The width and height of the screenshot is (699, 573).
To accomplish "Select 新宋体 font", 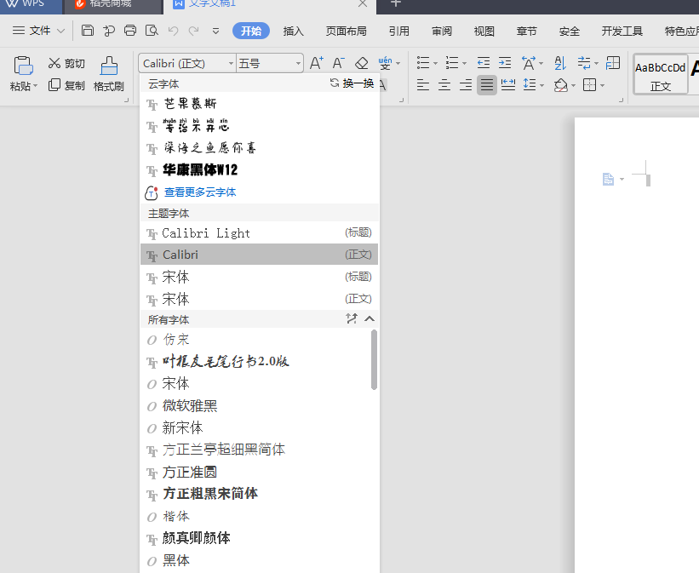I will coord(255,427).
